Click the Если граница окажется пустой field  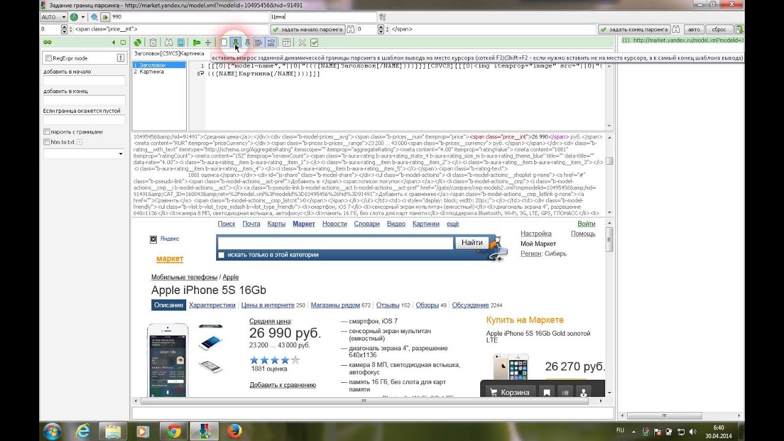pos(84,120)
